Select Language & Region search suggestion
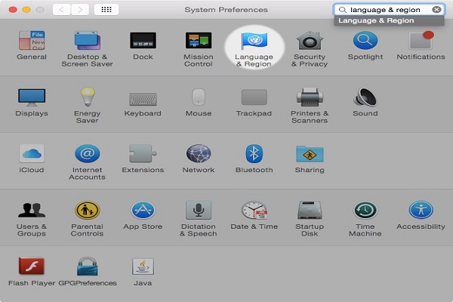 389,20
